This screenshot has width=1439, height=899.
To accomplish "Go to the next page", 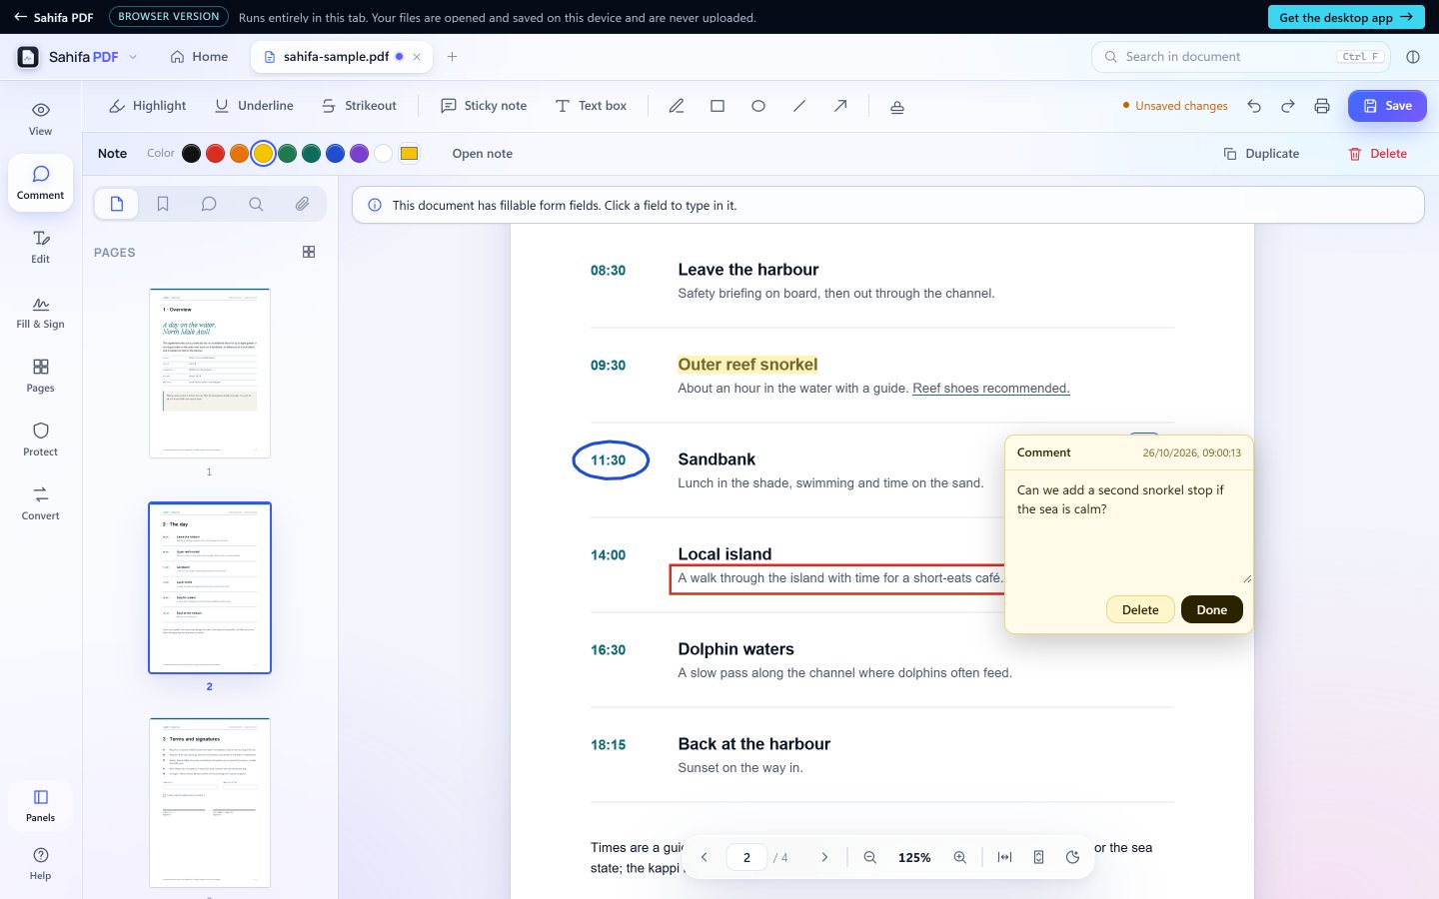I will pos(824,857).
